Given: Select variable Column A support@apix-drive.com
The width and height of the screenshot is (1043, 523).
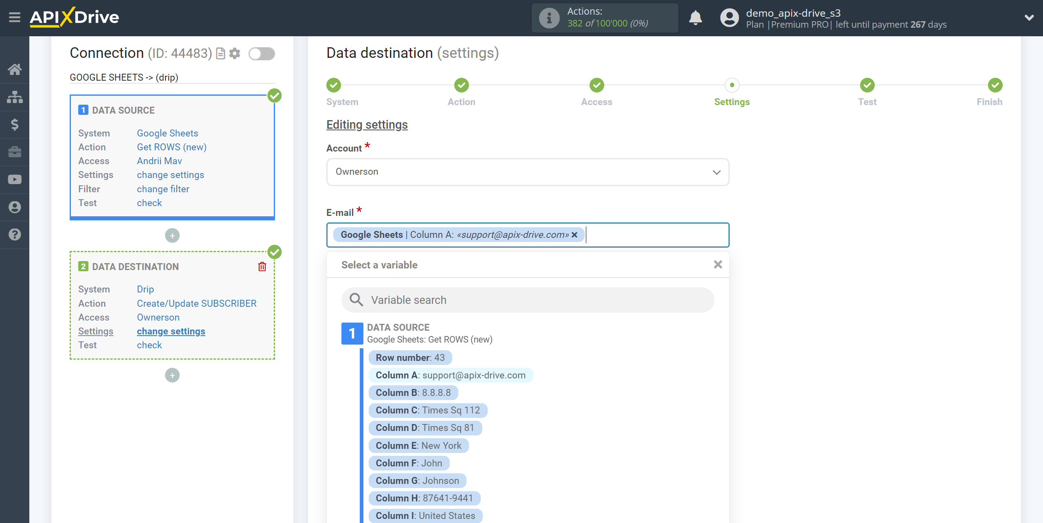Looking at the screenshot, I should [451, 375].
